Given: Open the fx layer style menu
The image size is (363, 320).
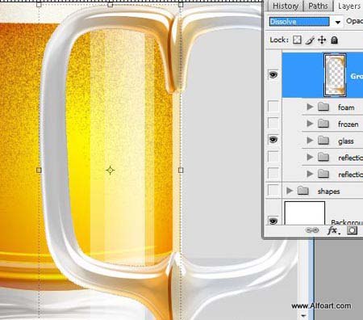Looking at the screenshot, I should (333, 230).
